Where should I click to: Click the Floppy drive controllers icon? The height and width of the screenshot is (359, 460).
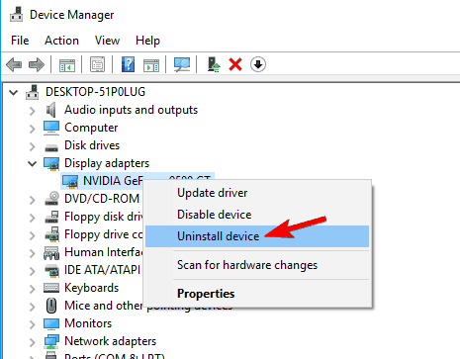pyautogui.click(x=51, y=234)
